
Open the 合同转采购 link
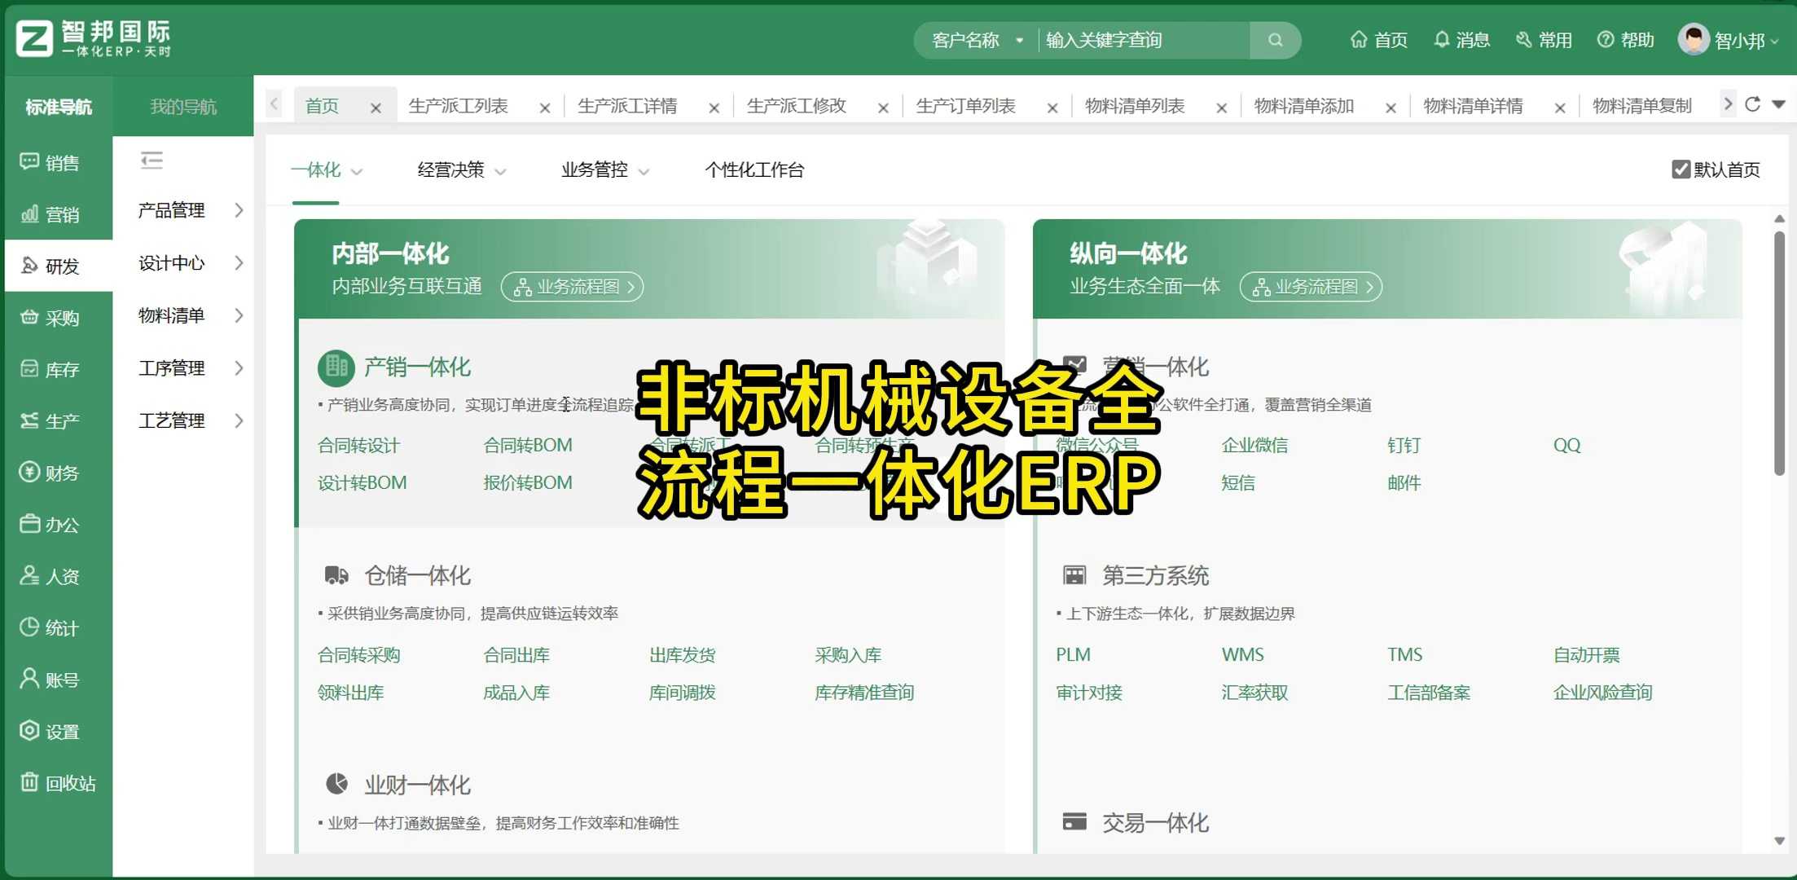click(358, 654)
